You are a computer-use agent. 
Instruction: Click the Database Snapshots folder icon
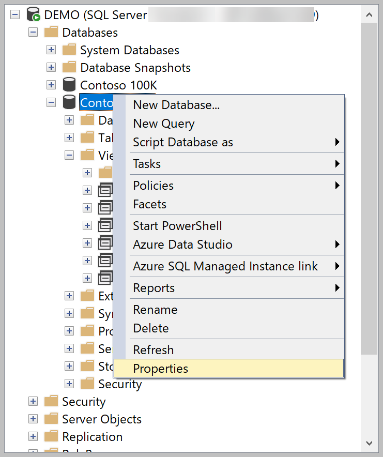(69, 67)
